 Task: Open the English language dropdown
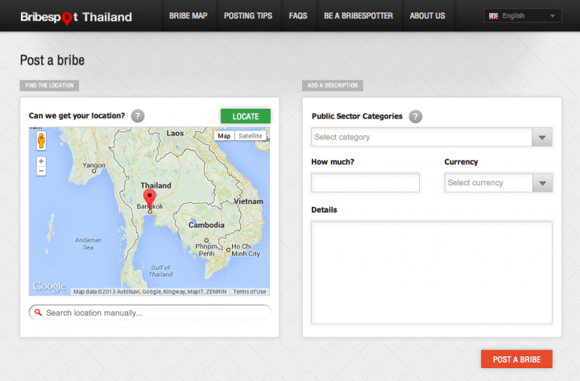(x=523, y=16)
